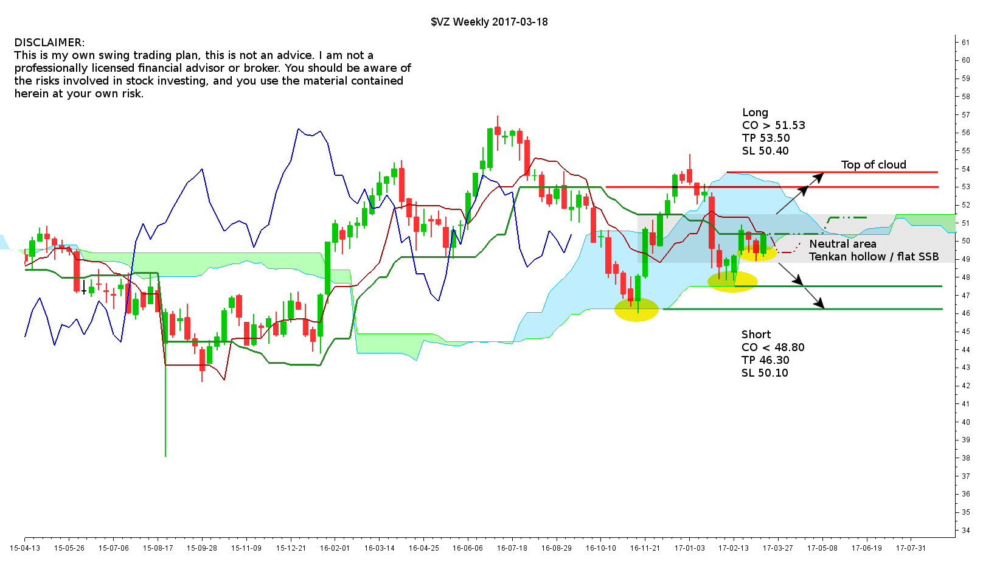This screenshot has width=997, height=561.
Task: Click the 'DISCLAIMER:' heading text
Action: click(x=49, y=43)
